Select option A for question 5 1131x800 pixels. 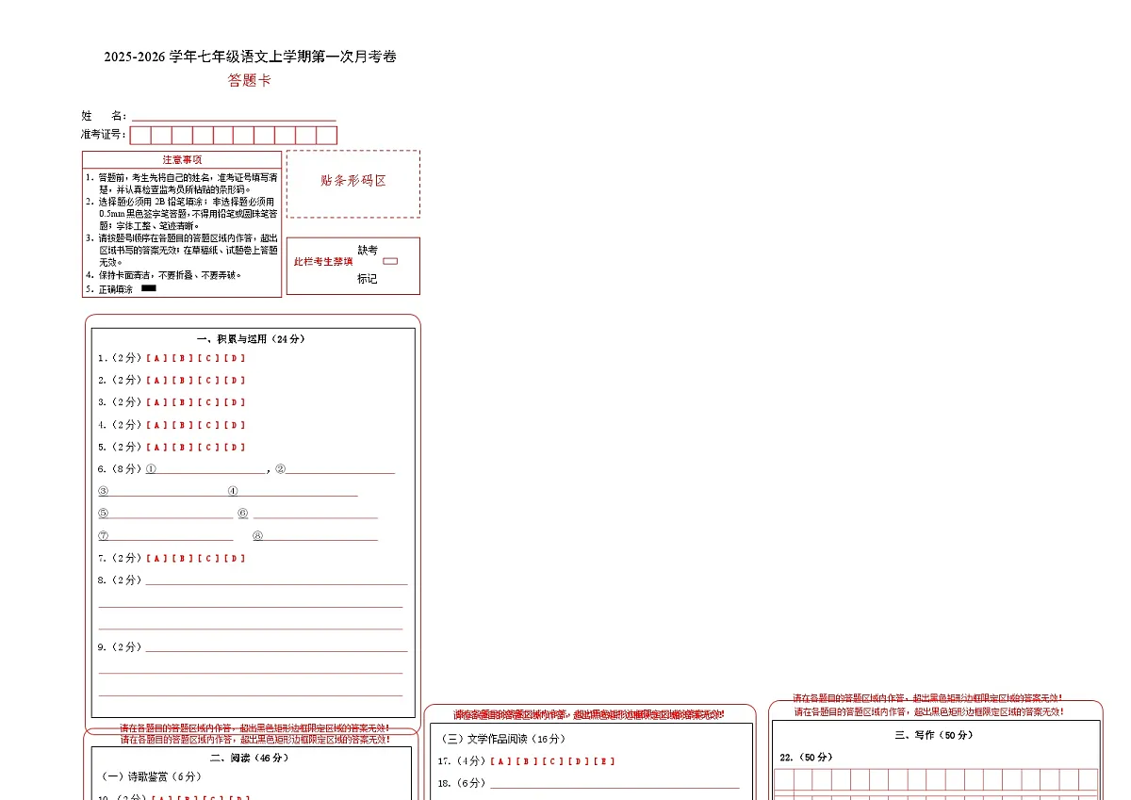(x=156, y=447)
